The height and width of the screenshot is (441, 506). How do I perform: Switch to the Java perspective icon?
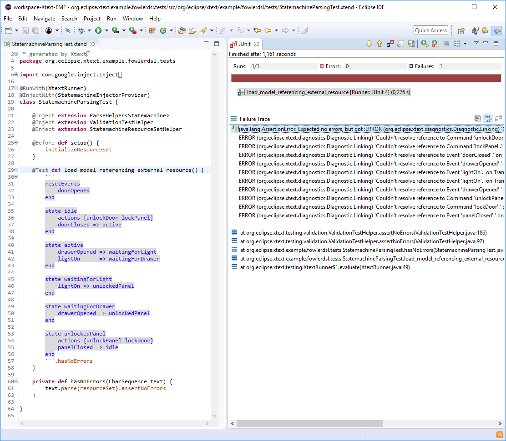pyautogui.click(x=475, y=31)
